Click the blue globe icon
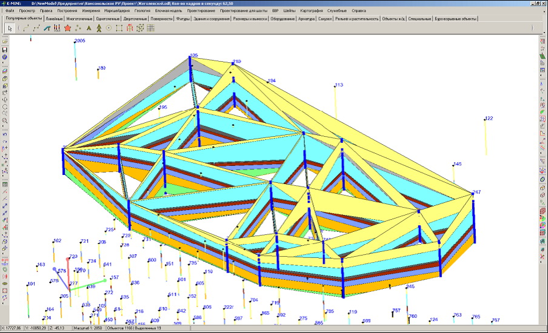Viewport: 548px width, 333px height. coord(5,57)
